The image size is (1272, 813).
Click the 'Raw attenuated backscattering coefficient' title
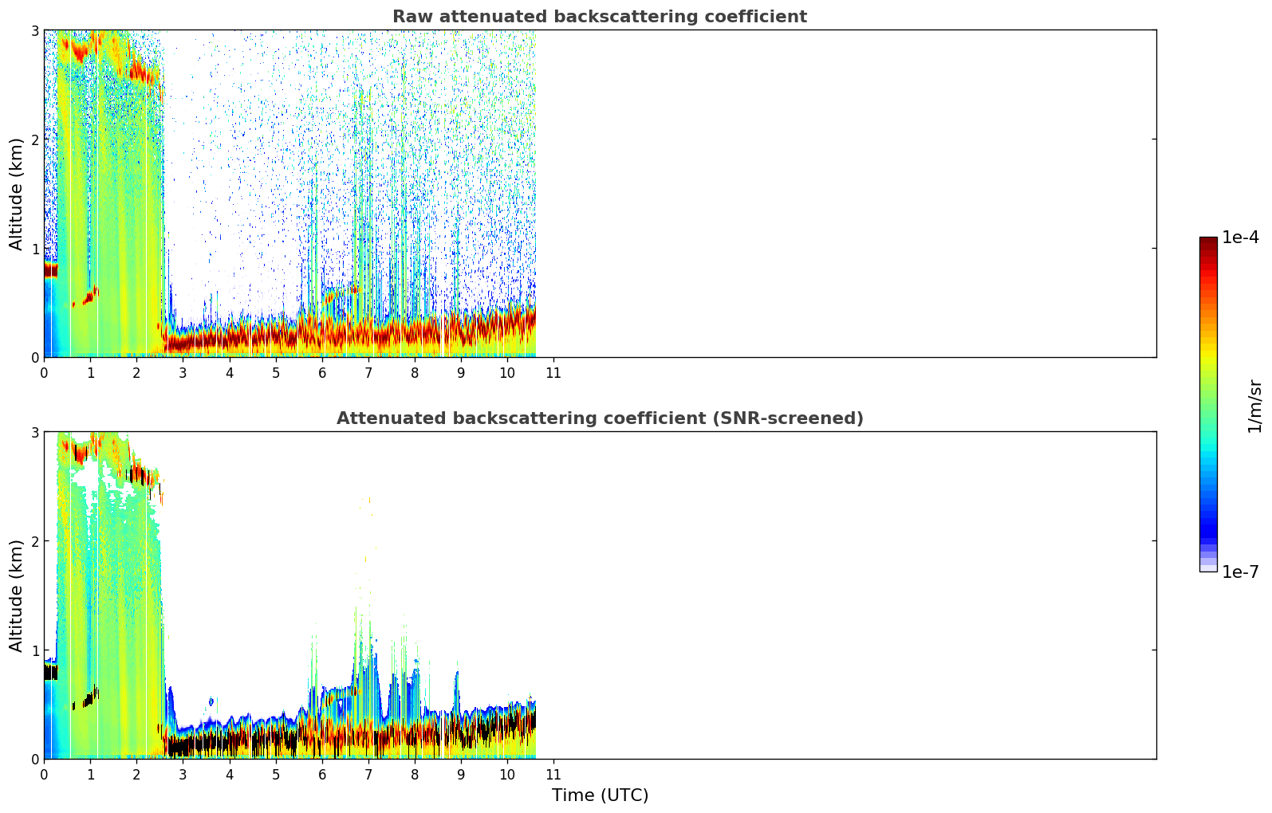[599, 17]
